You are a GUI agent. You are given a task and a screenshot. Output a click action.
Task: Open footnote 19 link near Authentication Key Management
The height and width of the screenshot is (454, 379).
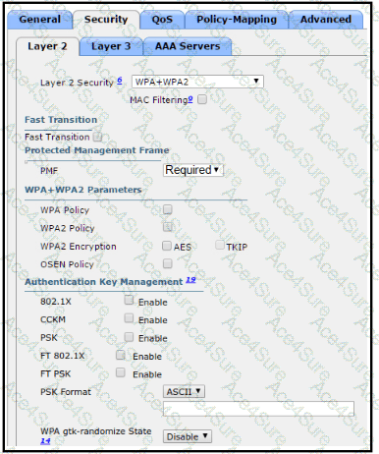pos(190,280)
